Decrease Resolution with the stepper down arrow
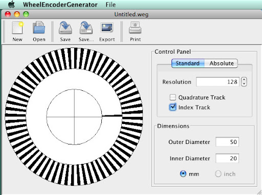This screenshot has height=195, width=262. click(244, 84)
